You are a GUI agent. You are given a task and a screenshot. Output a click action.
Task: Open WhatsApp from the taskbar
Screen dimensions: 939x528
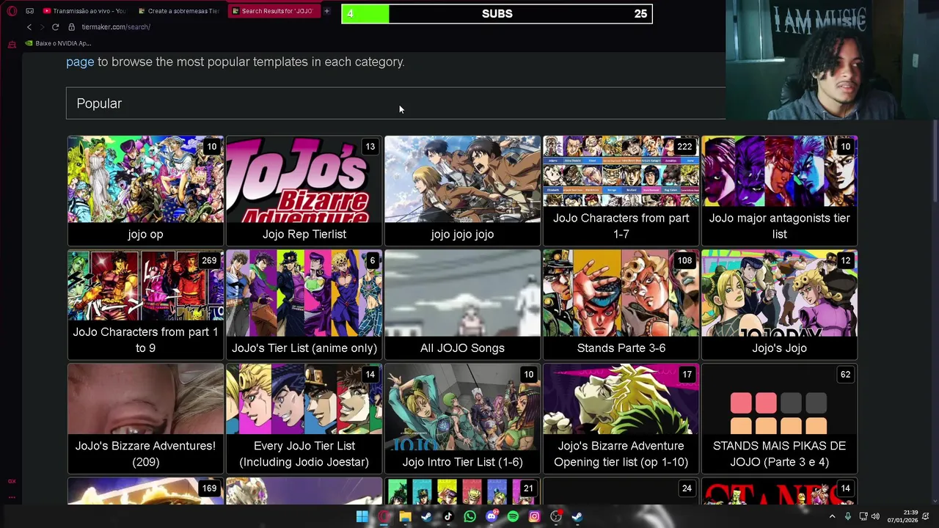click(469, 516)
